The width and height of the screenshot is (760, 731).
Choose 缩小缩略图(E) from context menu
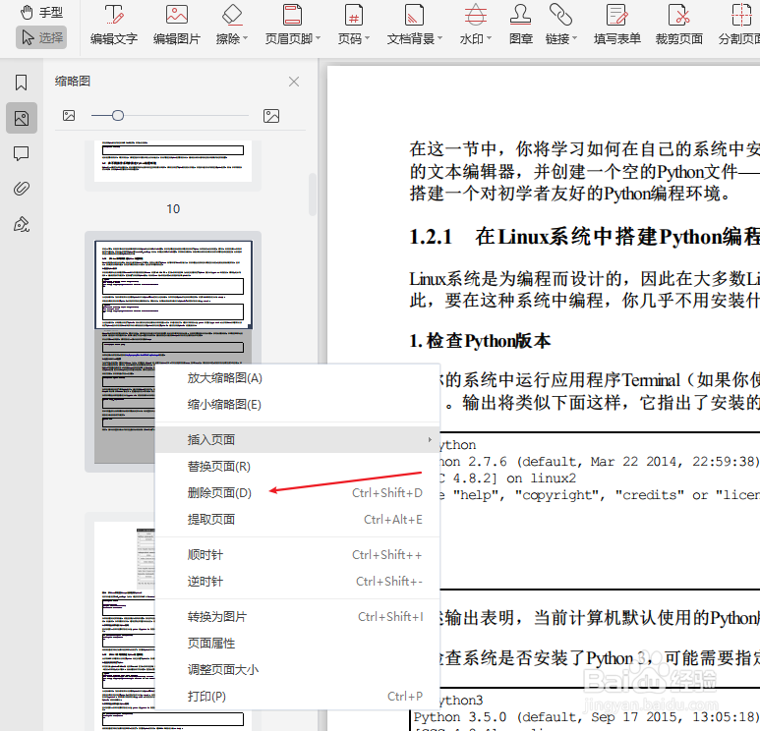[x=297, y=405]
